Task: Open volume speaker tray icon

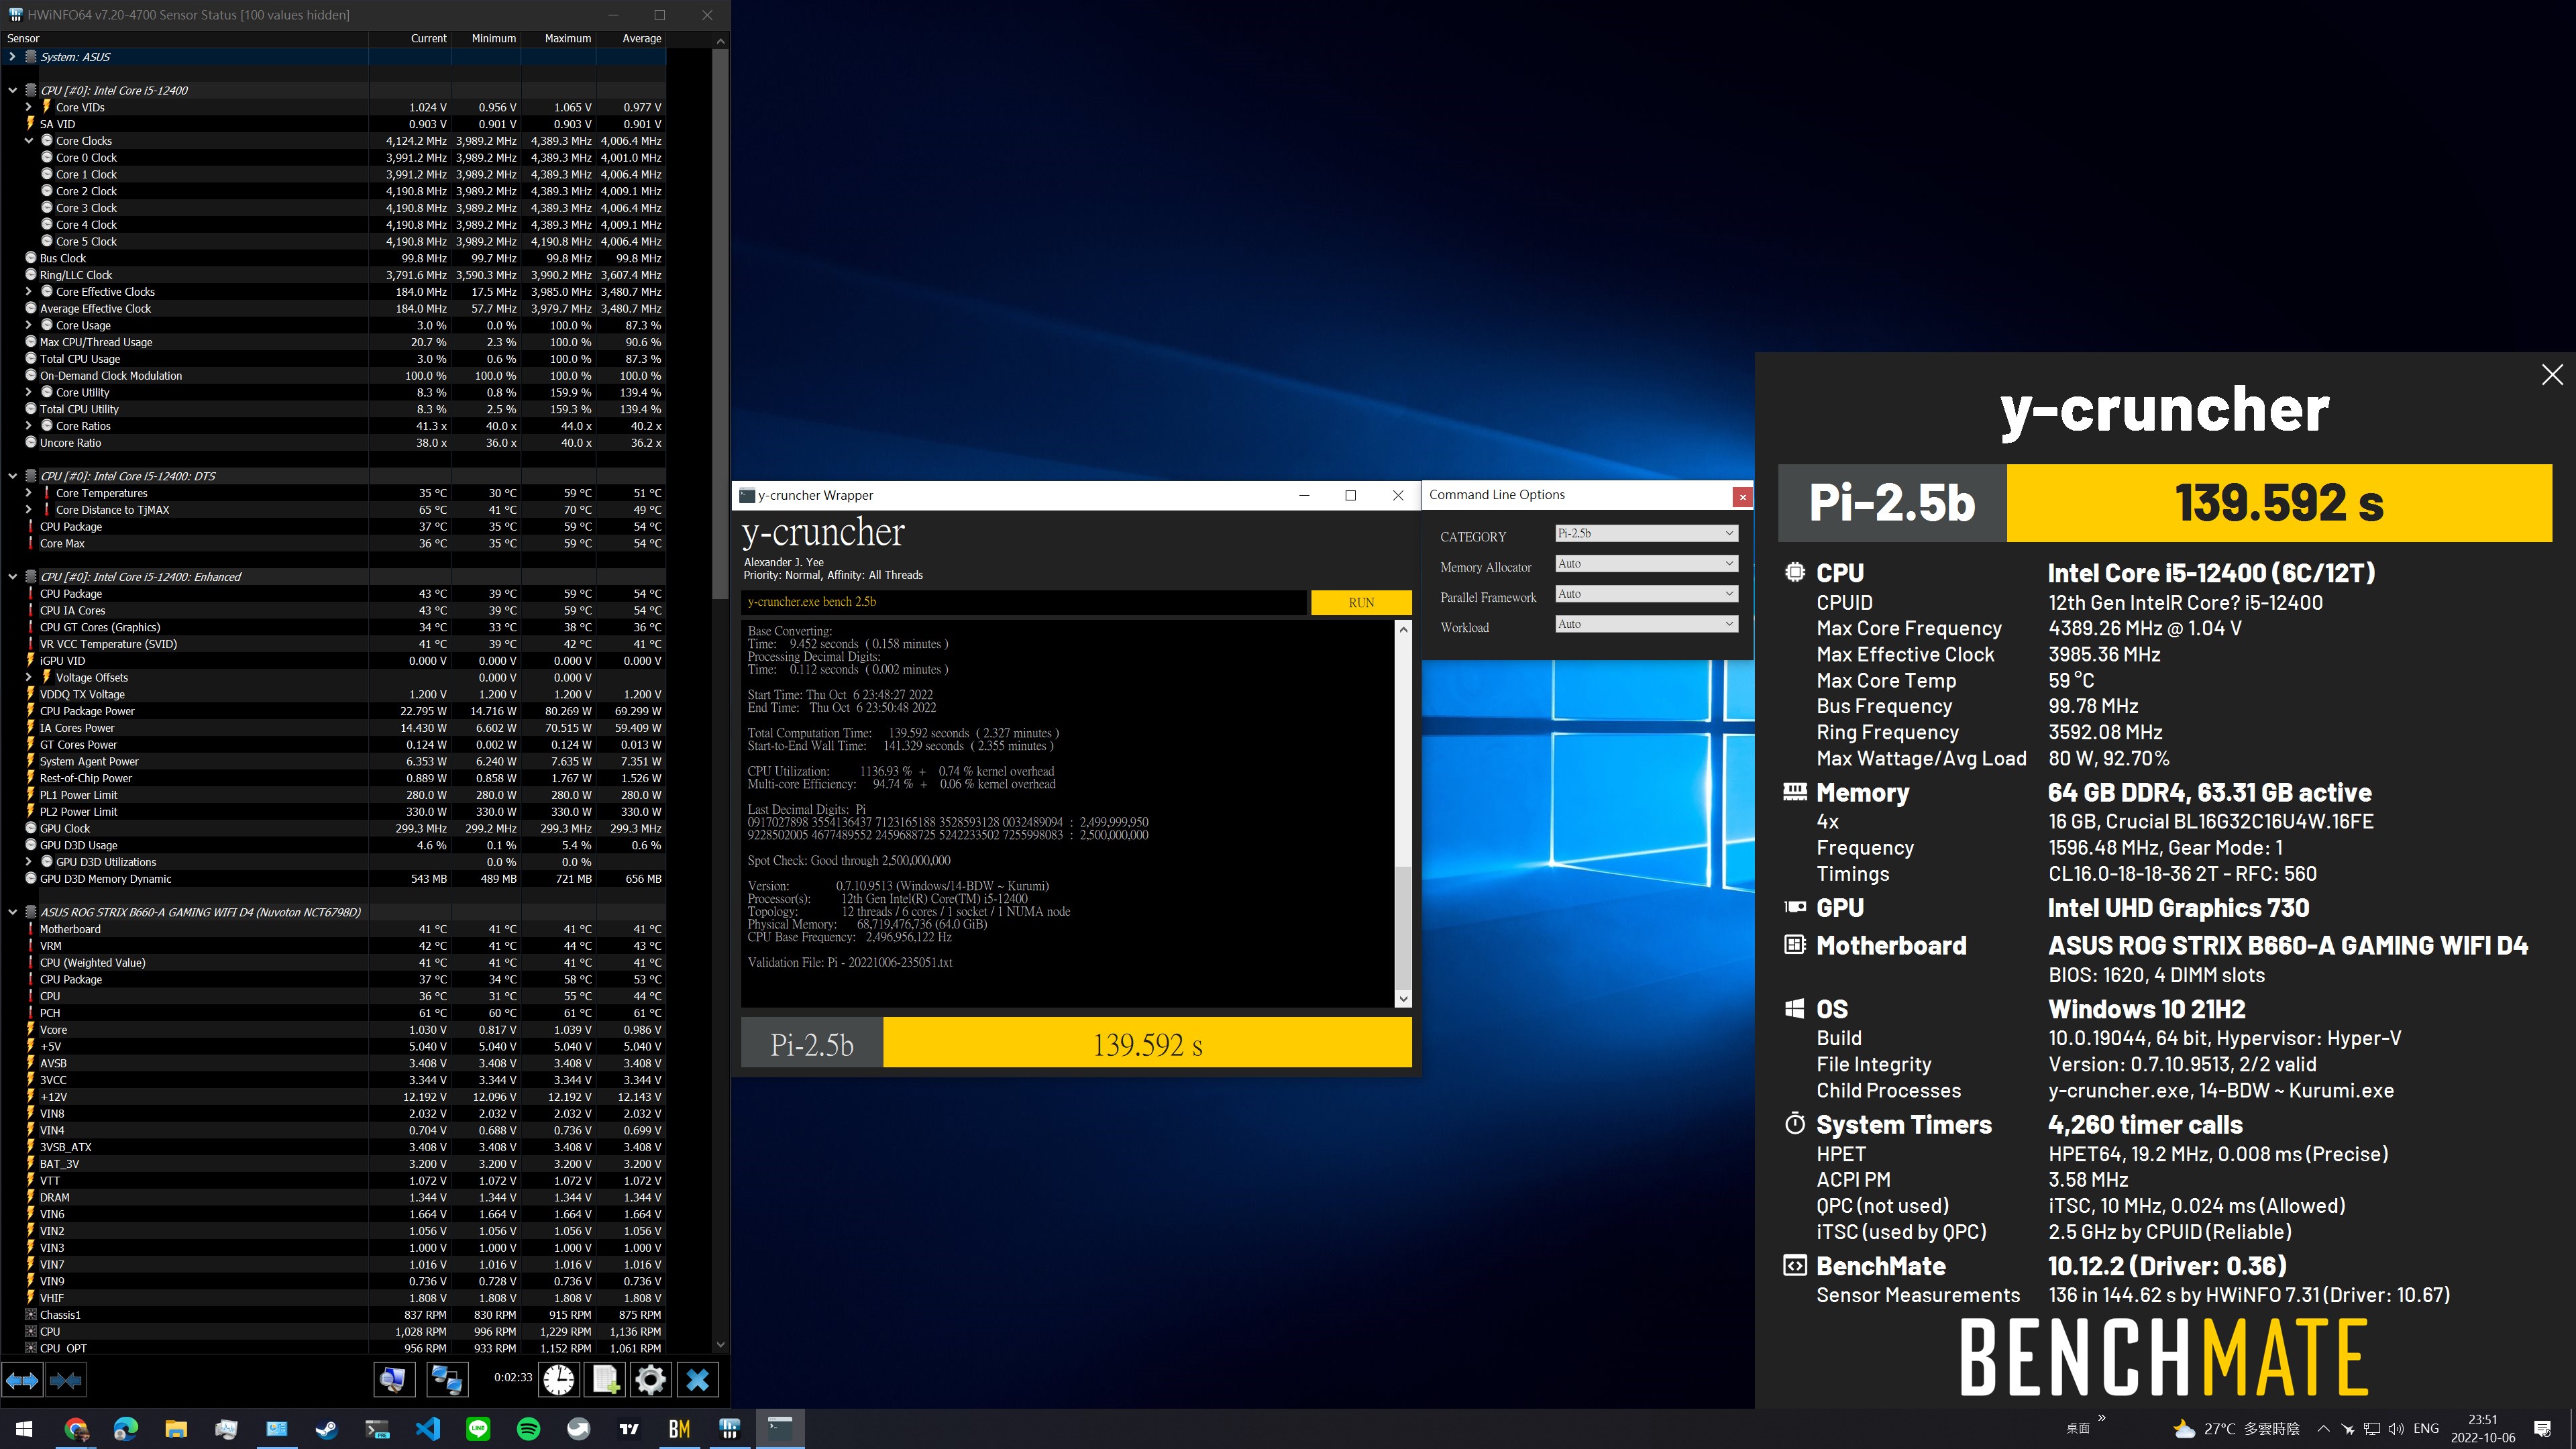Action: pos(2396,1429)
